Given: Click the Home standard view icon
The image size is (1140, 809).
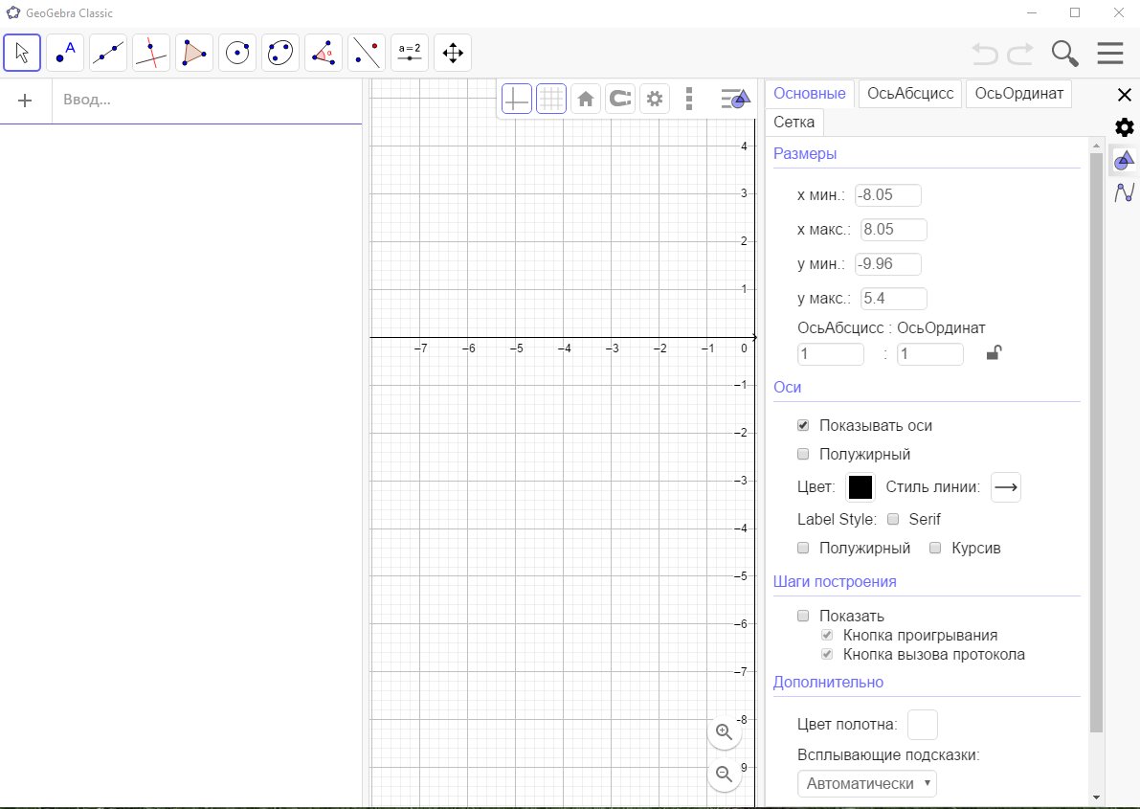Looking at the screenshot, I should coord(586,99).
